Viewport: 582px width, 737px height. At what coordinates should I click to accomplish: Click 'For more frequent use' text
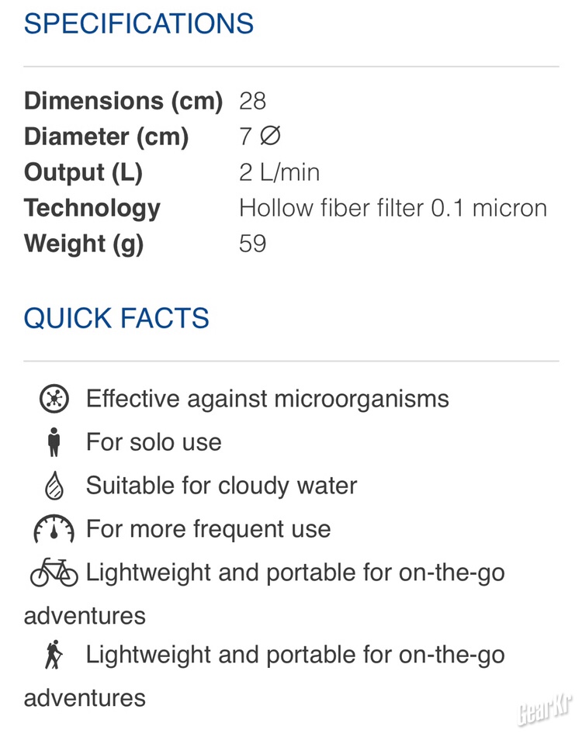pos(208,529)
